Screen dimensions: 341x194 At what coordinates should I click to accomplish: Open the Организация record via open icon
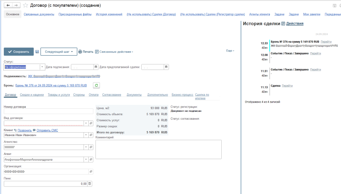coord(91,172)
